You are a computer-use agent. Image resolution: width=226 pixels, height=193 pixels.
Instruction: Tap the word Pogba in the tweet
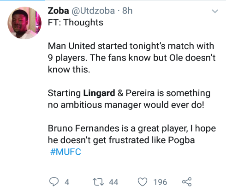point(181,140)
